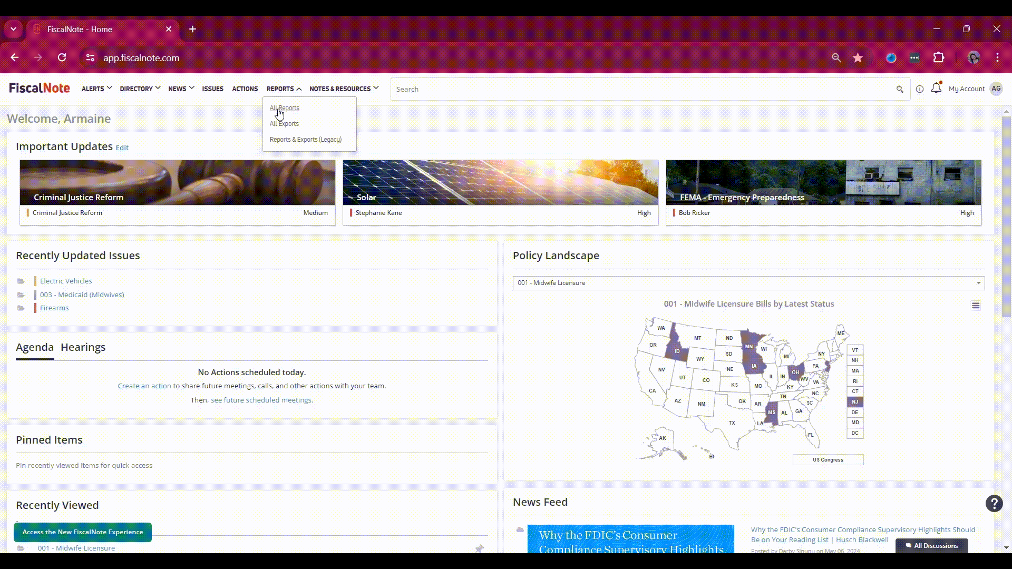Click the page vertical scrollbar thumb
Image resolution: width=1012 pixels, height=569 pixels.
coord(1006,216)
